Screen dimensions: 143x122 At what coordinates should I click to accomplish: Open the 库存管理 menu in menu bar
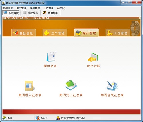click(35, 8)
